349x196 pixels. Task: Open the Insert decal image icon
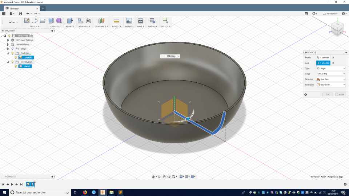(x=129, y=21)
